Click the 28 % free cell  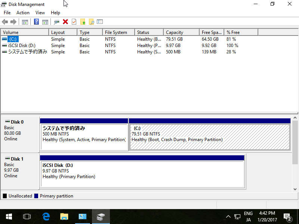click(231, 52)
